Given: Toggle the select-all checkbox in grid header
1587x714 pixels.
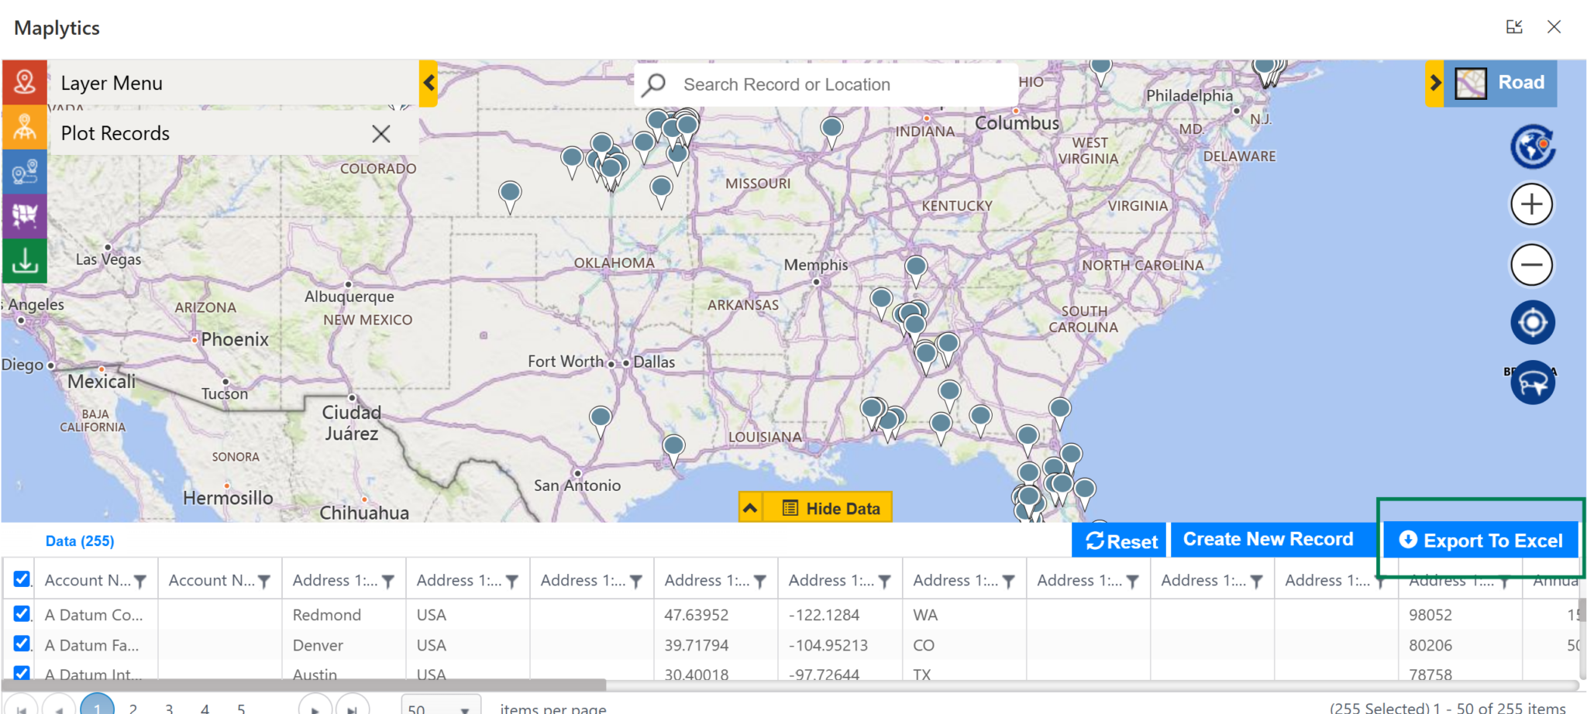Looking at the screenshot, I should pyautogui.click(x=22, y=579).
